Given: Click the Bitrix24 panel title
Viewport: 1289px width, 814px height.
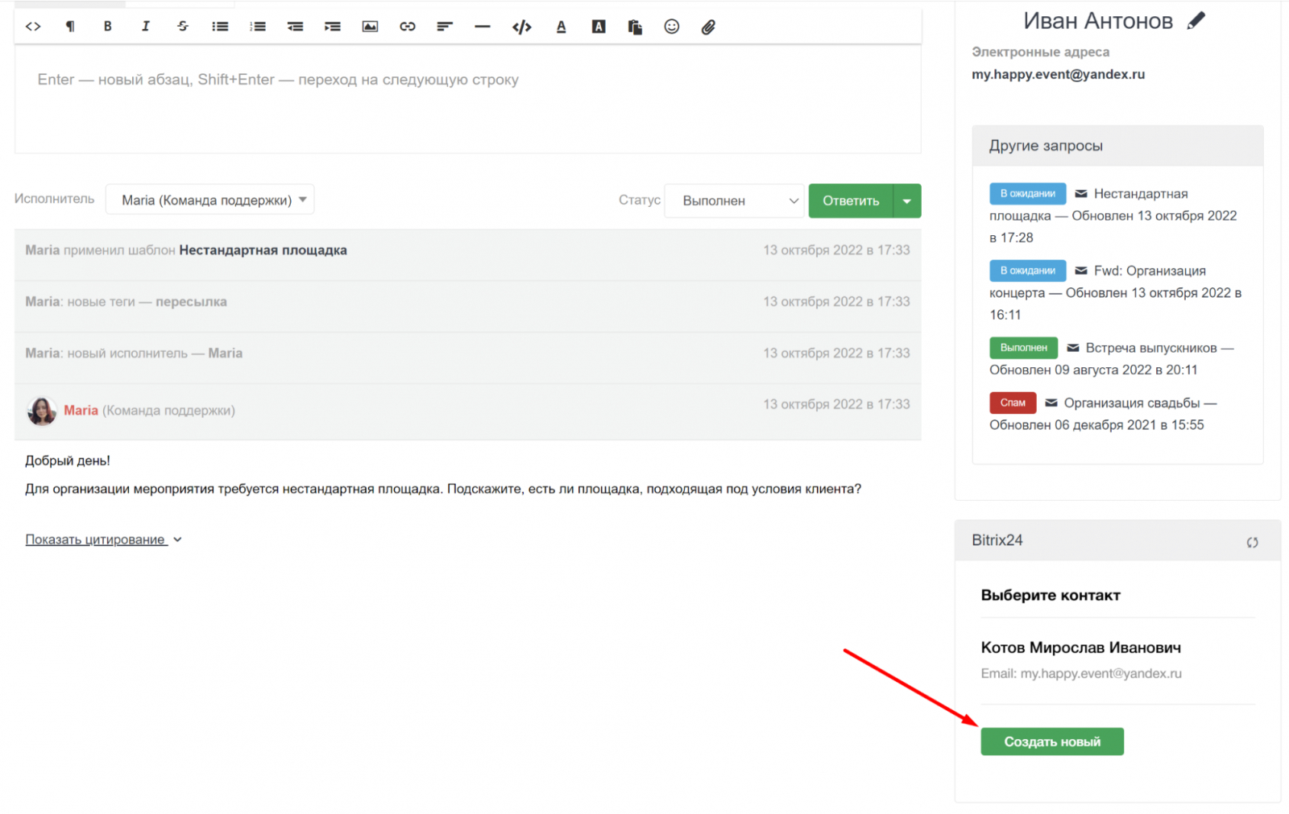Looking at the screenshot, I should pos(997,540).
